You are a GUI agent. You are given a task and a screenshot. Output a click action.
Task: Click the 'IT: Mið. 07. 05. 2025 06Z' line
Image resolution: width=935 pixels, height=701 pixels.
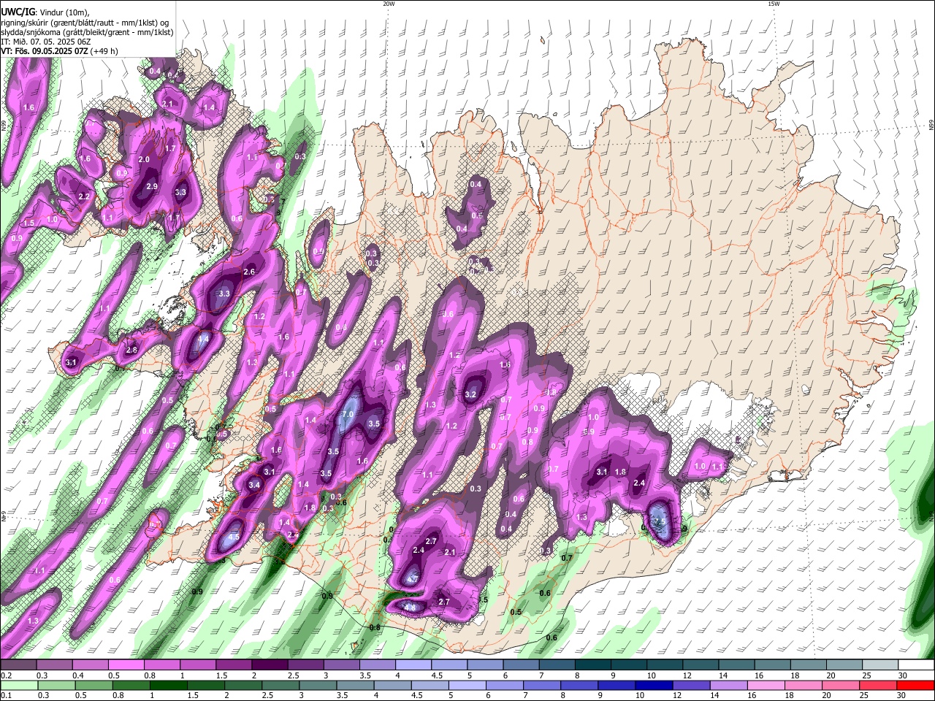coord(45,42)
